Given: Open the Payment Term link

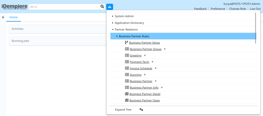Looking at the screenshot, I should (x=139, y=62).
